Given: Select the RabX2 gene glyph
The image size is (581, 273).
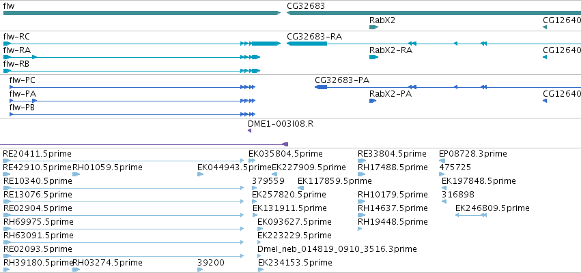Looking at the screenshot, I should click(373, 27).
